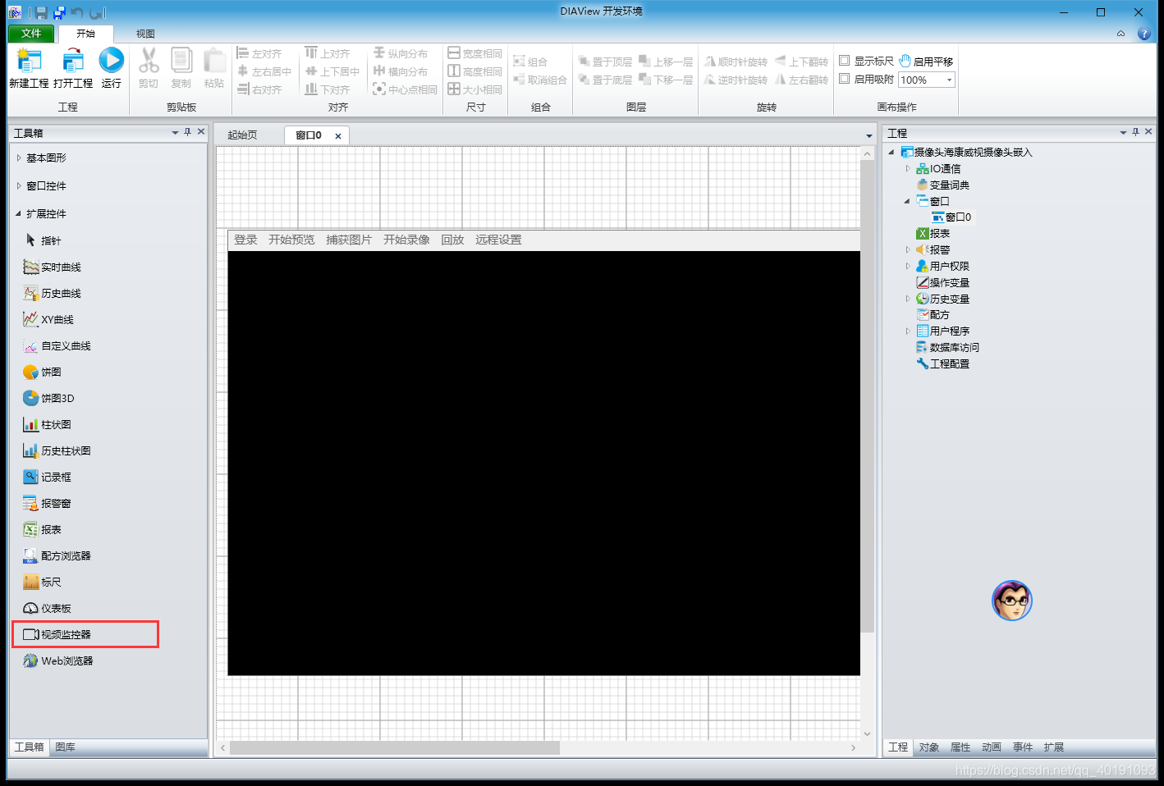Toggle 启用平移 pan mode
Screen dimensions: 1164x786
[926, 61]
